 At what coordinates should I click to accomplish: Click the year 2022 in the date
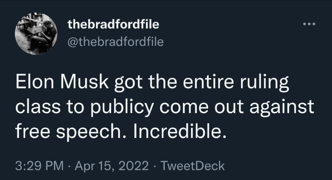pyautogui.click(x=134, y=166)
